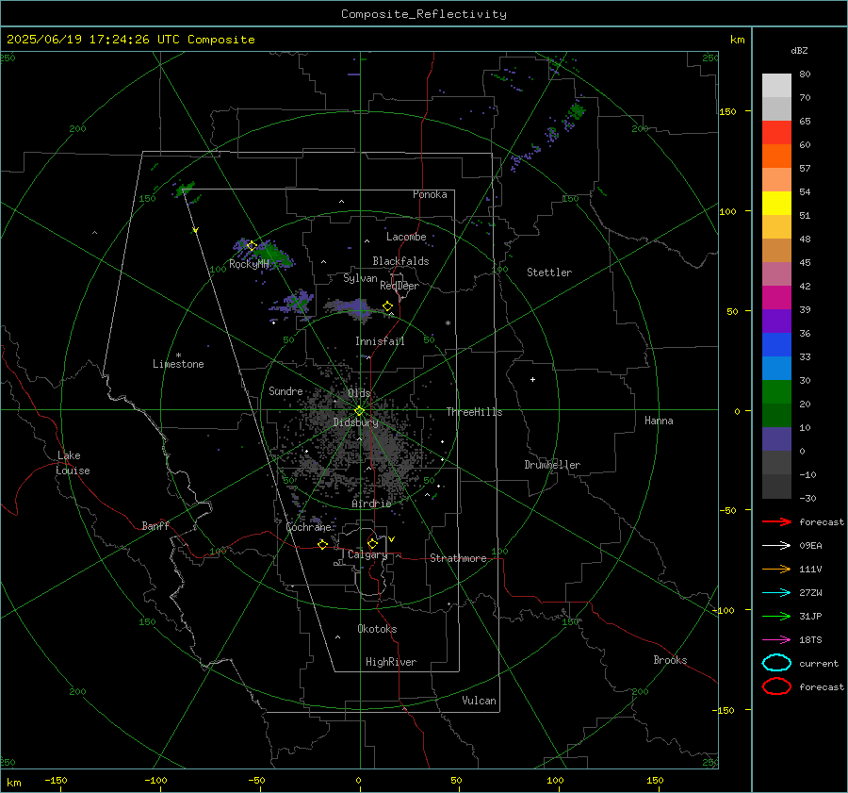The image size is (848, 793).
Task: Click the Innisfail label
Action: [380, 341]
